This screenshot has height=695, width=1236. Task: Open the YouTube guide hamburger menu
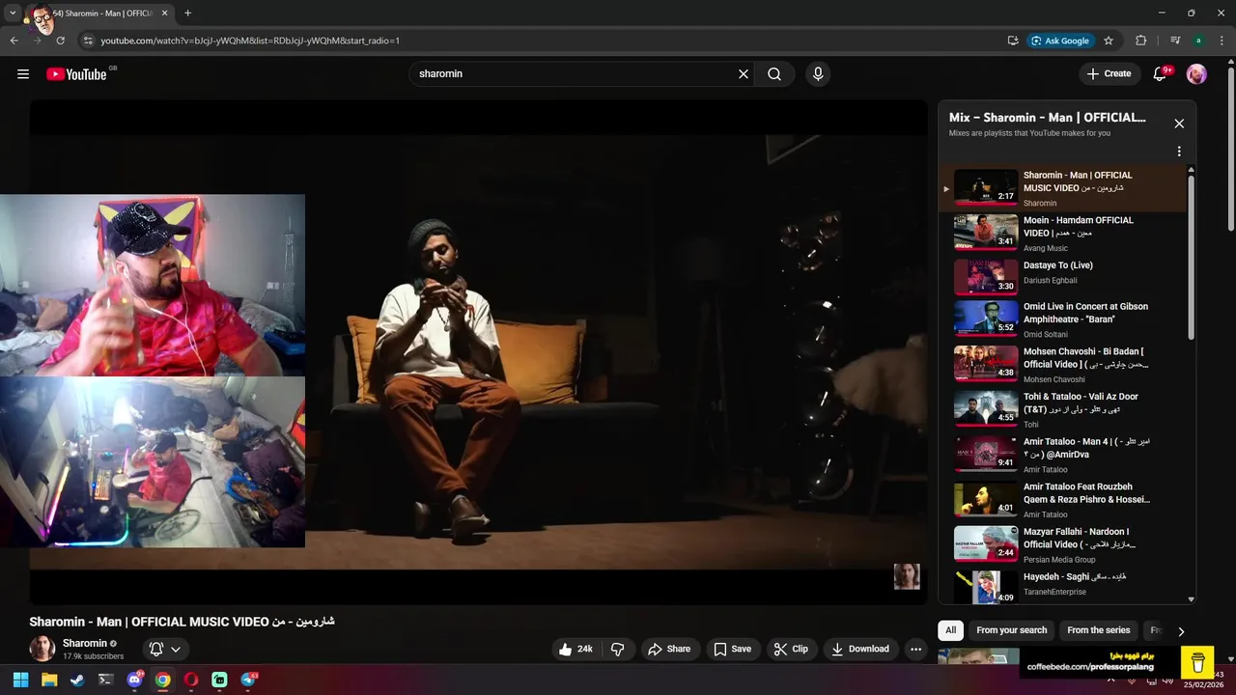pos(23,74)
